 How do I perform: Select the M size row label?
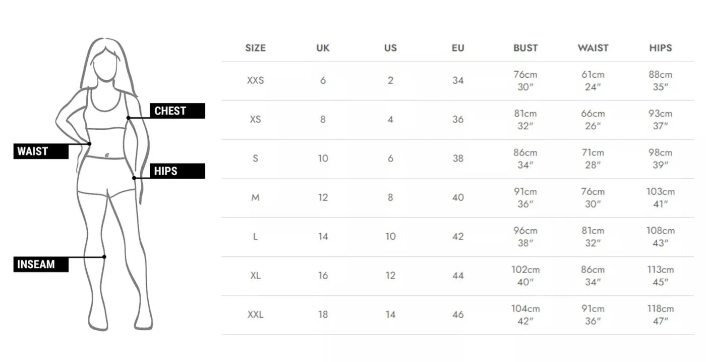click(255, 197)
